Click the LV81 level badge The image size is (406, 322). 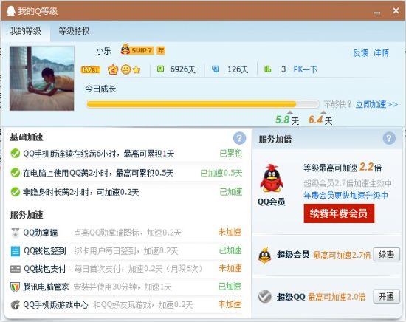coord(90,69)
